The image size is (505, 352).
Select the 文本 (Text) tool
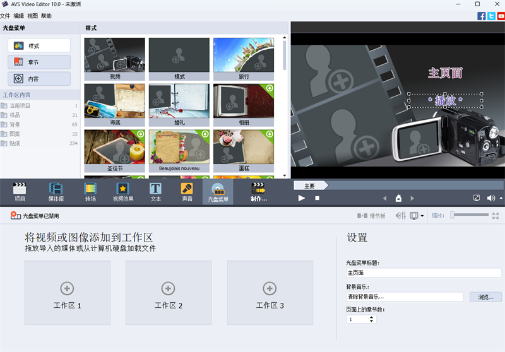tap(155, 191)
